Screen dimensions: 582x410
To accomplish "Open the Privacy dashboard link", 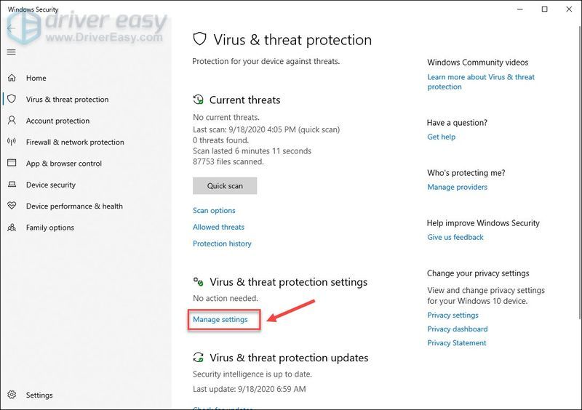I will [x=458, y=329].
